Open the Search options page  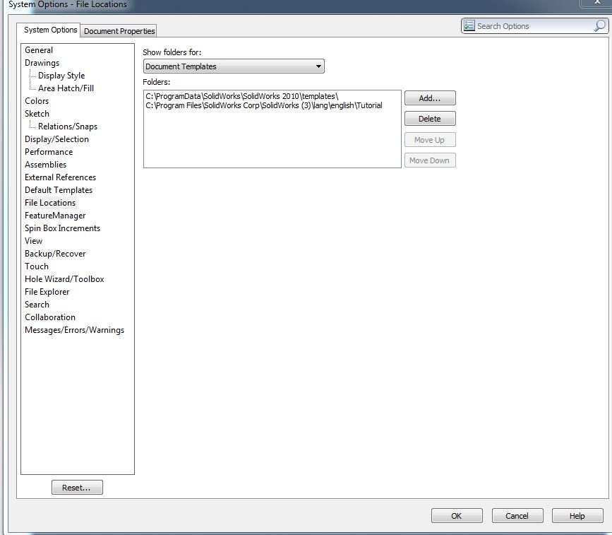pyautogui.click(x=37, y=305)
